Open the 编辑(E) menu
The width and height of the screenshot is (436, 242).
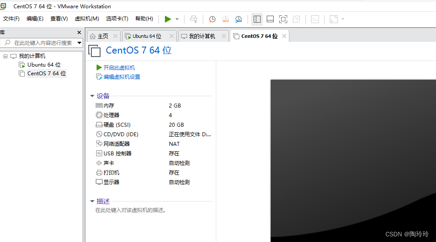(x=35, y=19)
